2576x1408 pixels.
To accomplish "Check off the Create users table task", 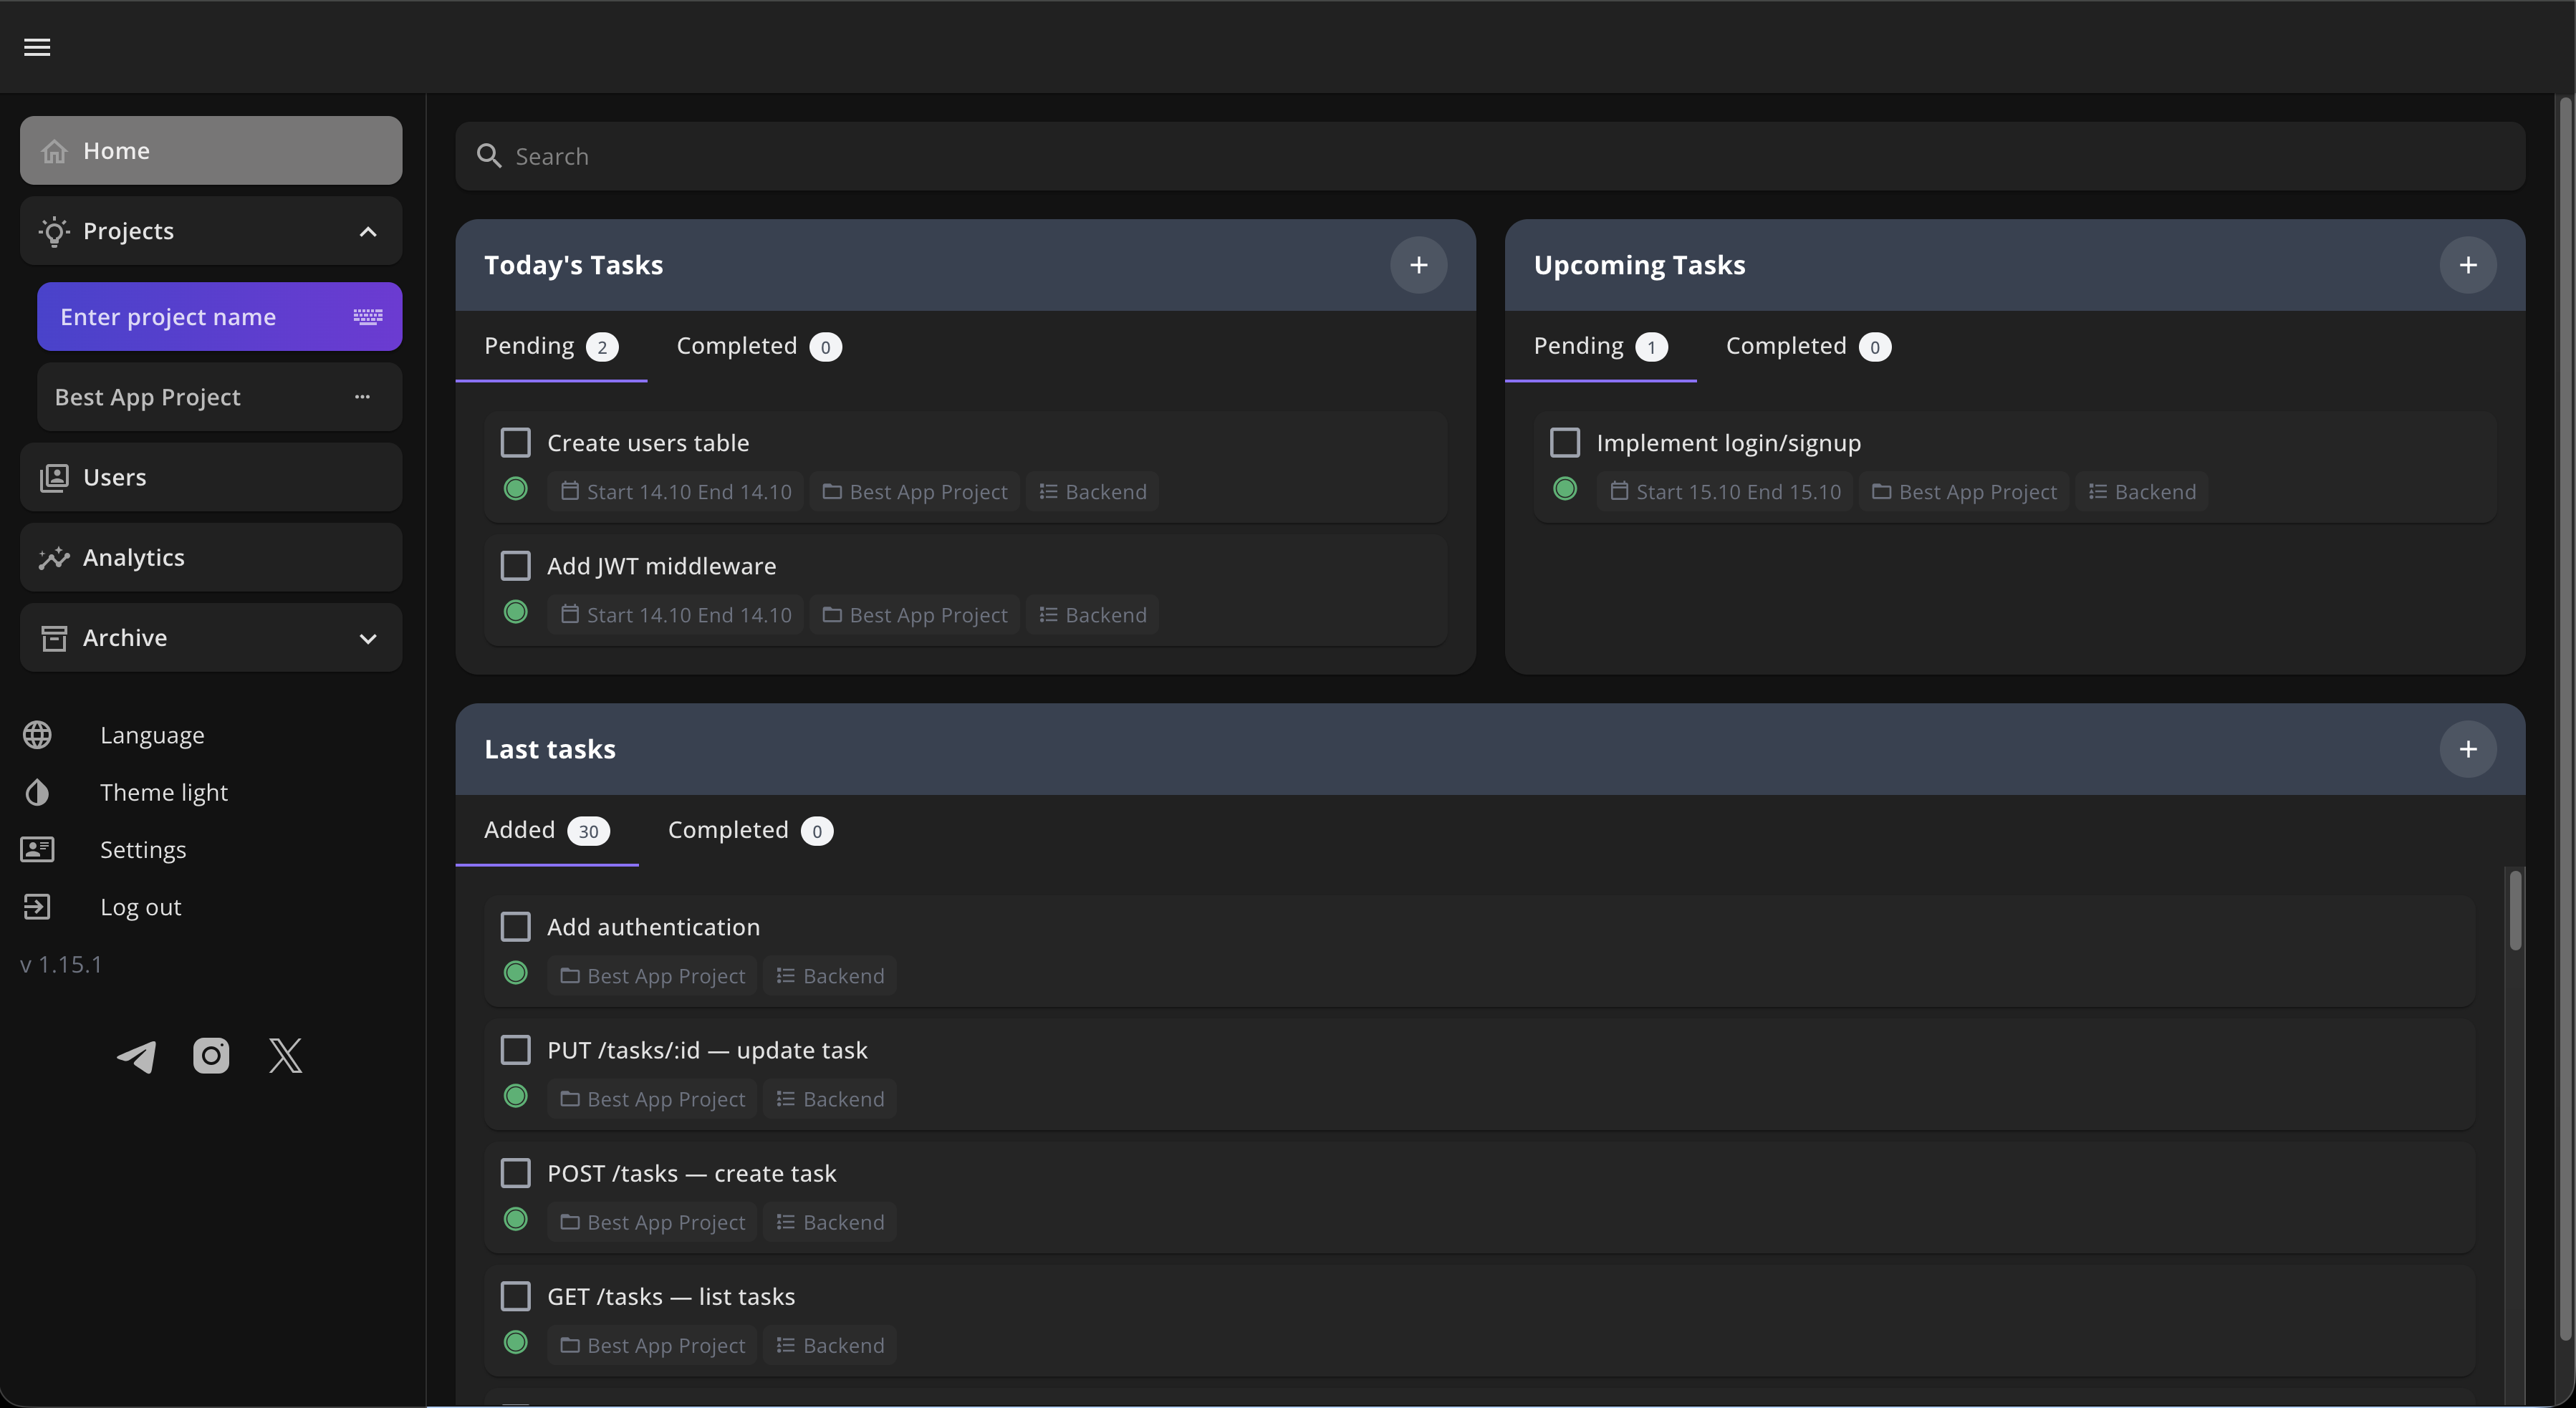I will tap(515, 441).
